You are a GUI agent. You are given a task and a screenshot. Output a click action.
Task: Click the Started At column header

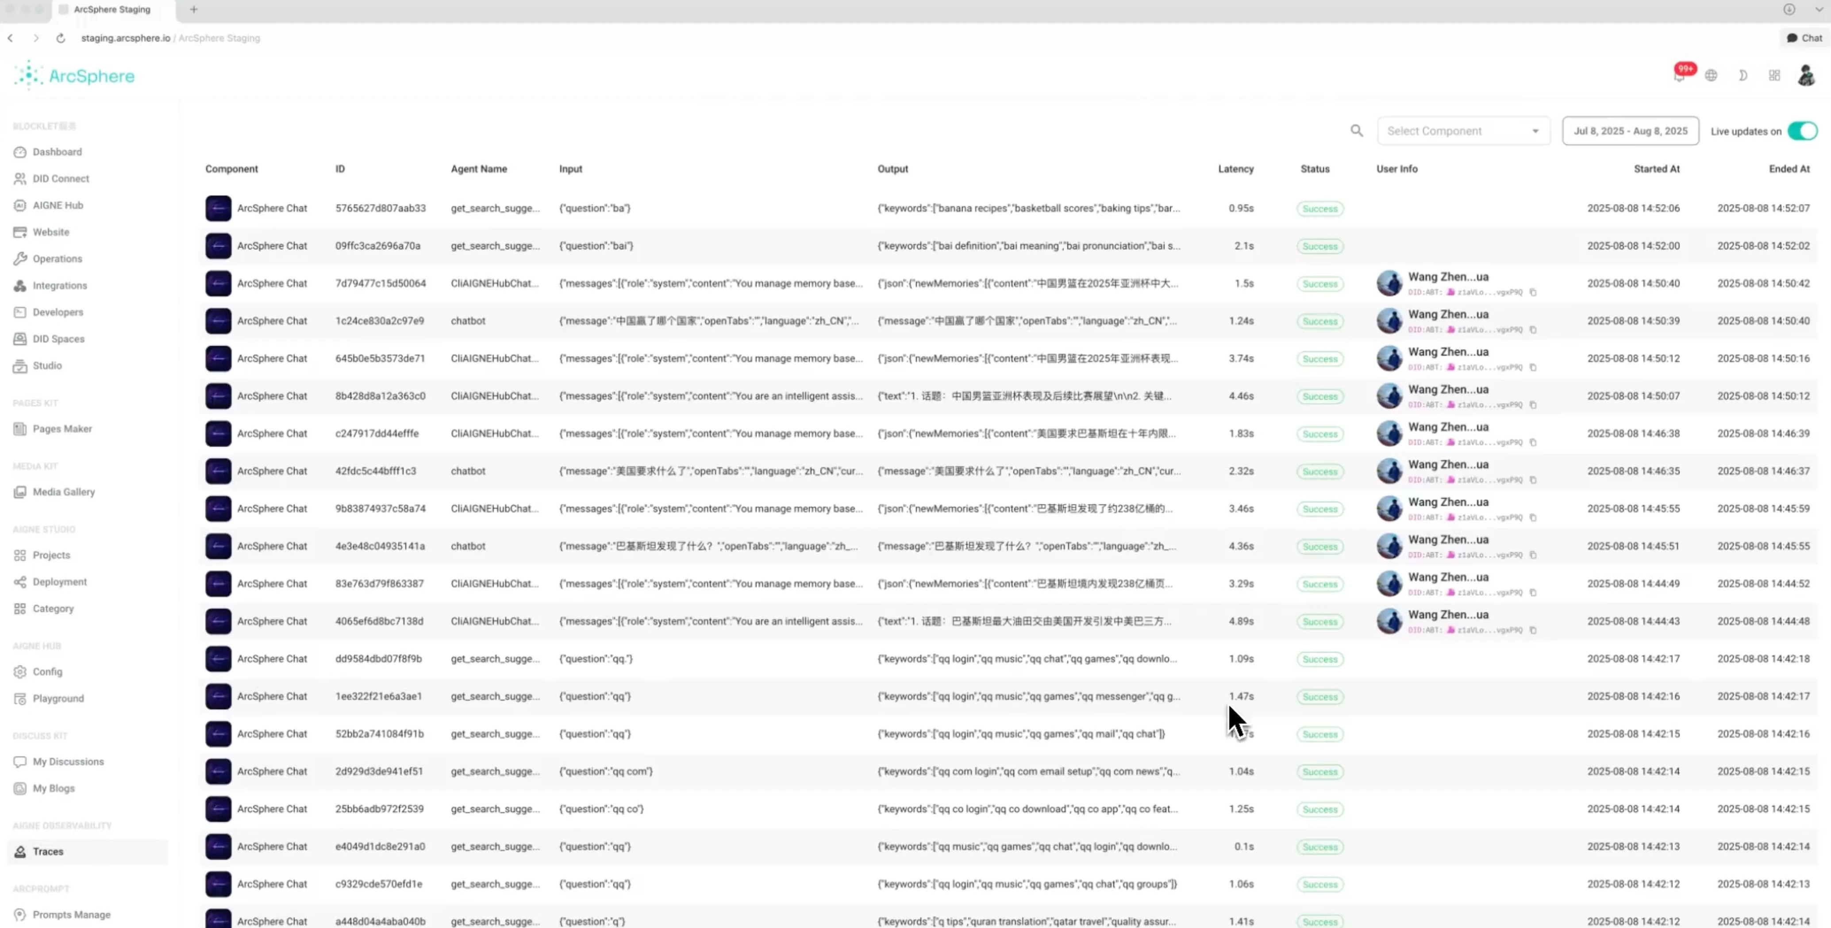click(1656, 169)
